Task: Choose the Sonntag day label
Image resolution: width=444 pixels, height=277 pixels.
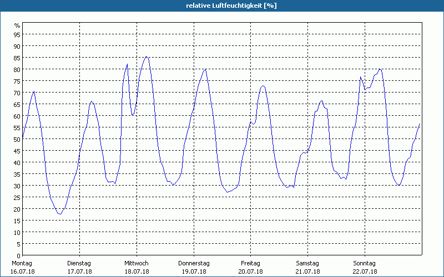Action: coord(365,263)
